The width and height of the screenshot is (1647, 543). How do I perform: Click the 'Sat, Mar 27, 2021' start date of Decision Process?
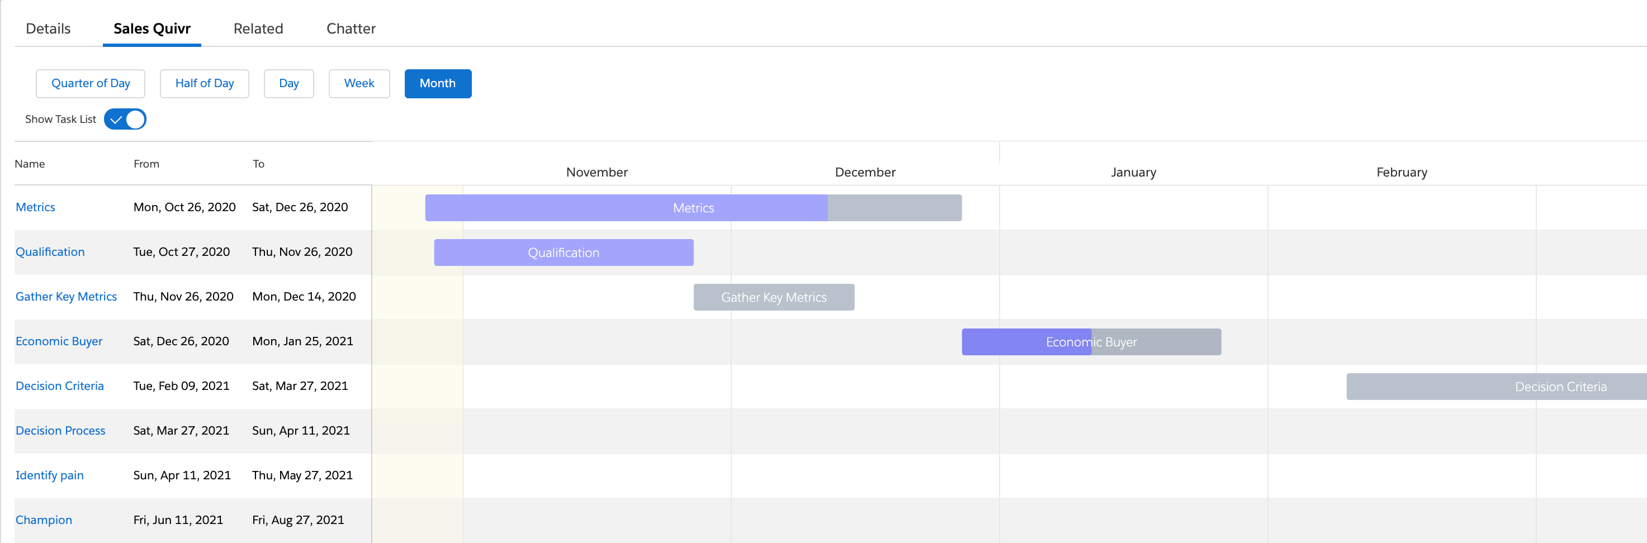pyautogui.click(x=181, y=431)
